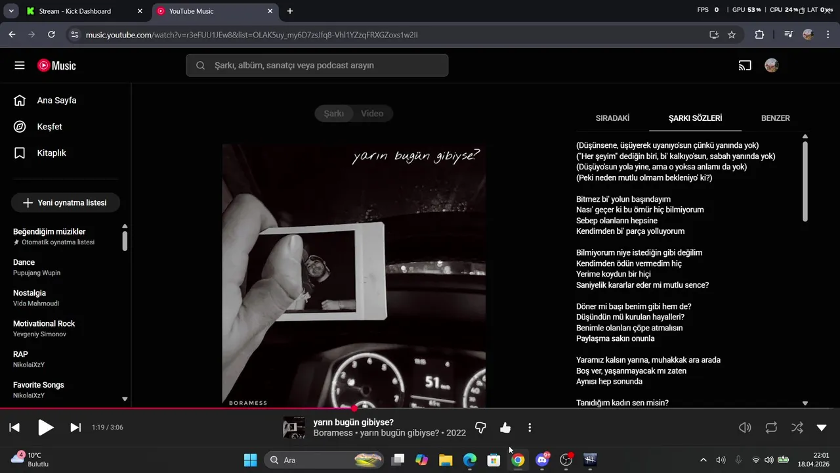
Task: Open Chrome media controls
Action: pyautogui.click(x=788, y=35)
